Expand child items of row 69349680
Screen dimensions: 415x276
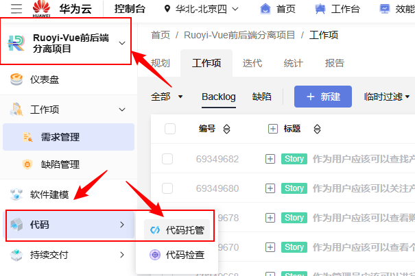tap(270, 188)
